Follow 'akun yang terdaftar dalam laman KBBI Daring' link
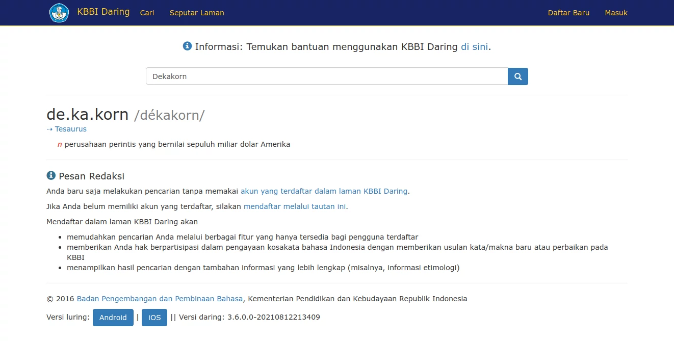 pyautogui.click(x=324, y=191)
